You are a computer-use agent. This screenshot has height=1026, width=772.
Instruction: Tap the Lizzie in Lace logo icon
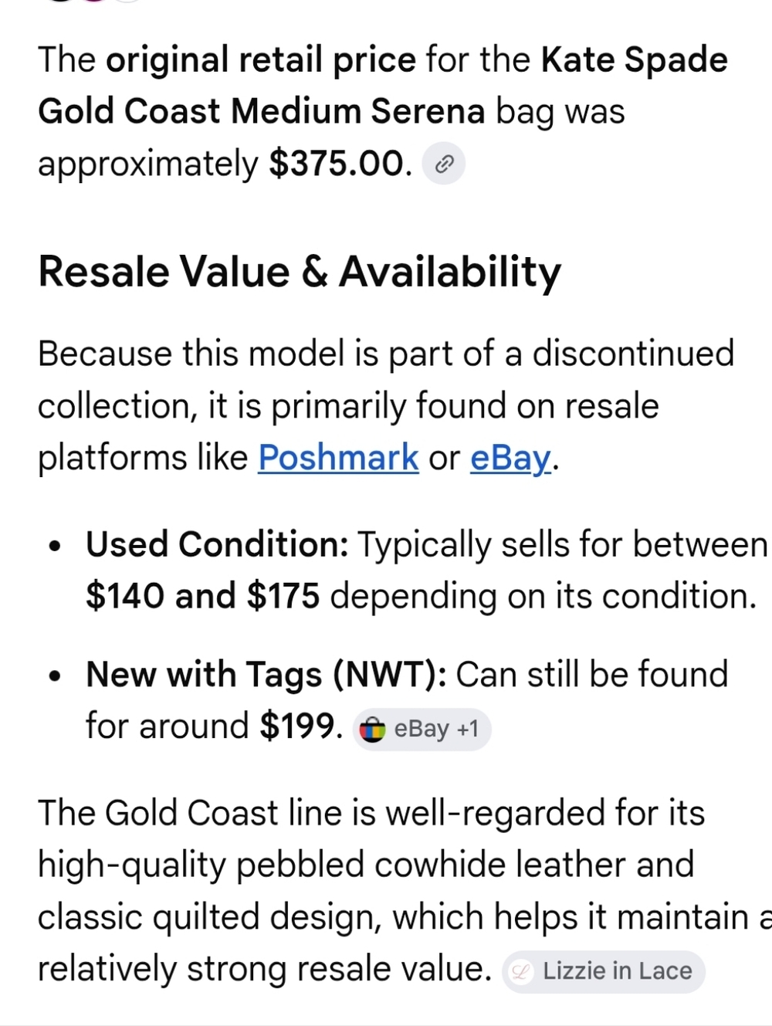click(x=522, y=972)
